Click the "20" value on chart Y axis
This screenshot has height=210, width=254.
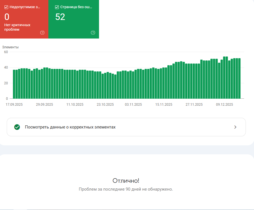click(6, 83)
